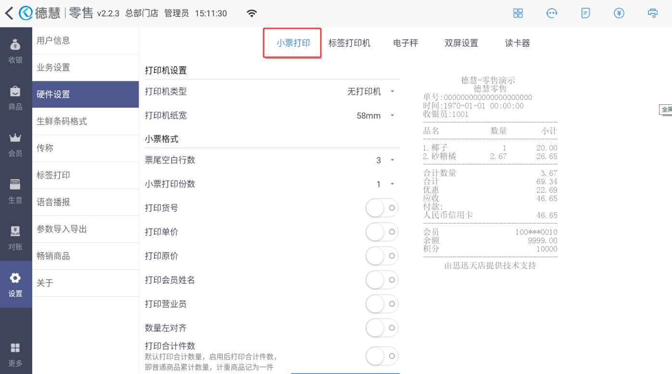Switch to 电子秤 tab
This screenshot has height=374, width=672.
coord(406,43)
